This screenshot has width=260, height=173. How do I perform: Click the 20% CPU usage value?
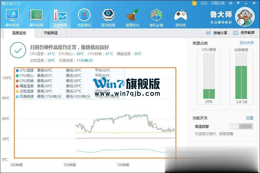click(x=209, y=102)
